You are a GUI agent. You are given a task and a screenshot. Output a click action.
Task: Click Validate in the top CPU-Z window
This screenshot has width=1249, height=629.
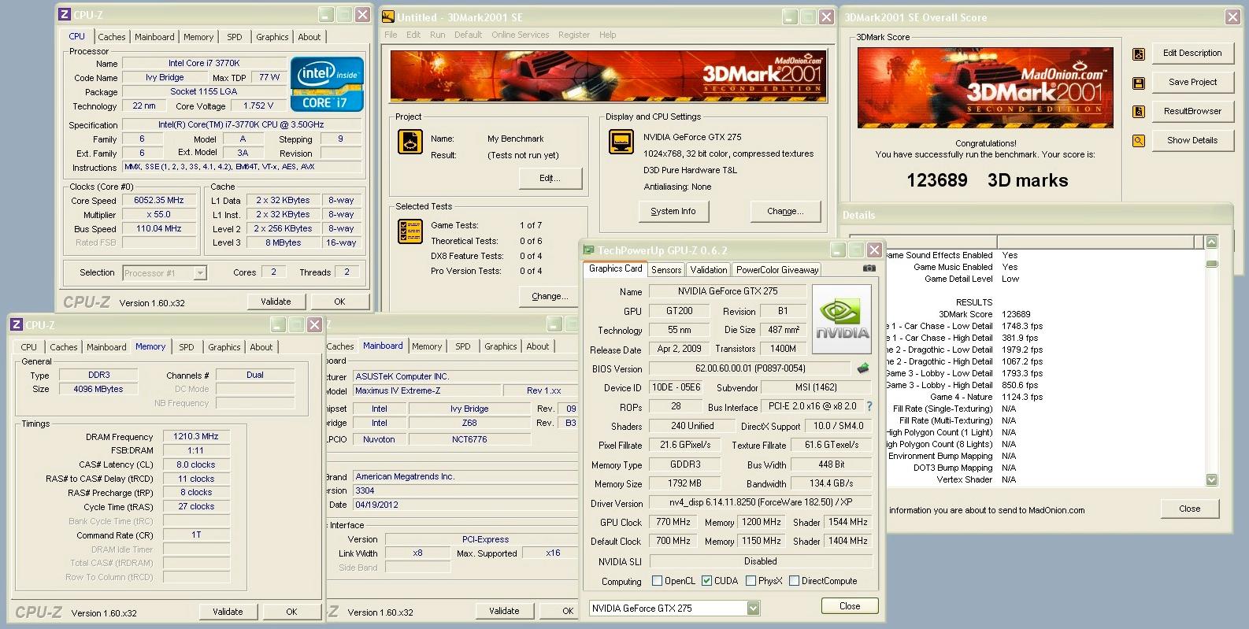[x=276, y=302]
